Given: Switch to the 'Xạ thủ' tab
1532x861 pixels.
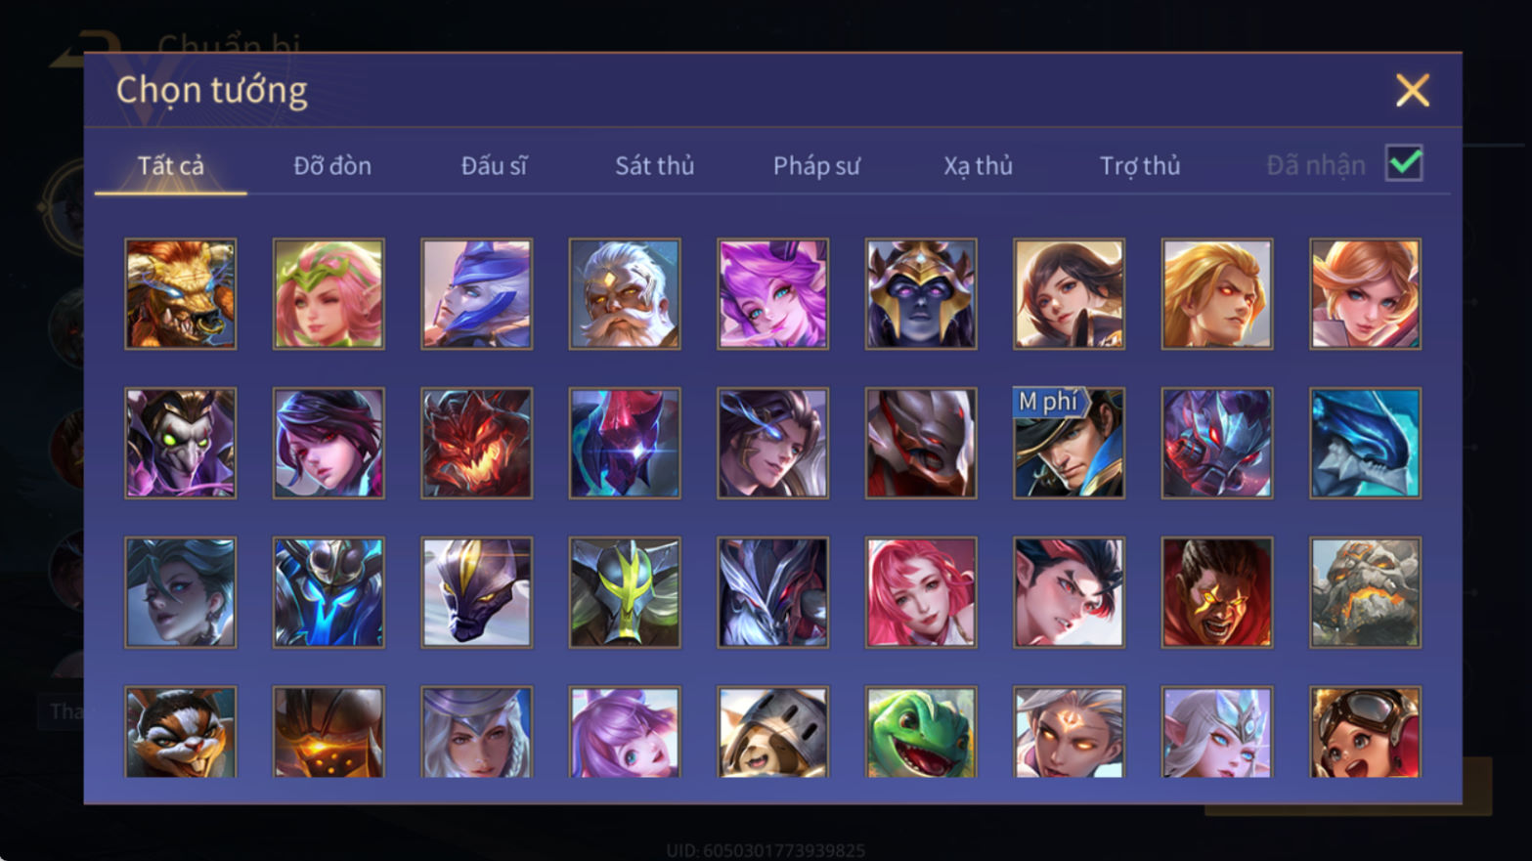Looking at the screenshot, I should (x=978, y=165).
